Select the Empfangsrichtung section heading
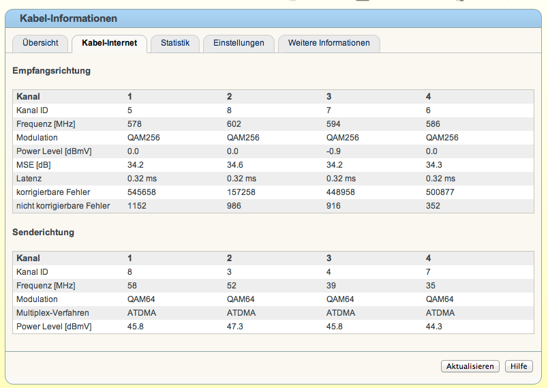Viewport: 548px width, 388px height. [x=52, y=70]
